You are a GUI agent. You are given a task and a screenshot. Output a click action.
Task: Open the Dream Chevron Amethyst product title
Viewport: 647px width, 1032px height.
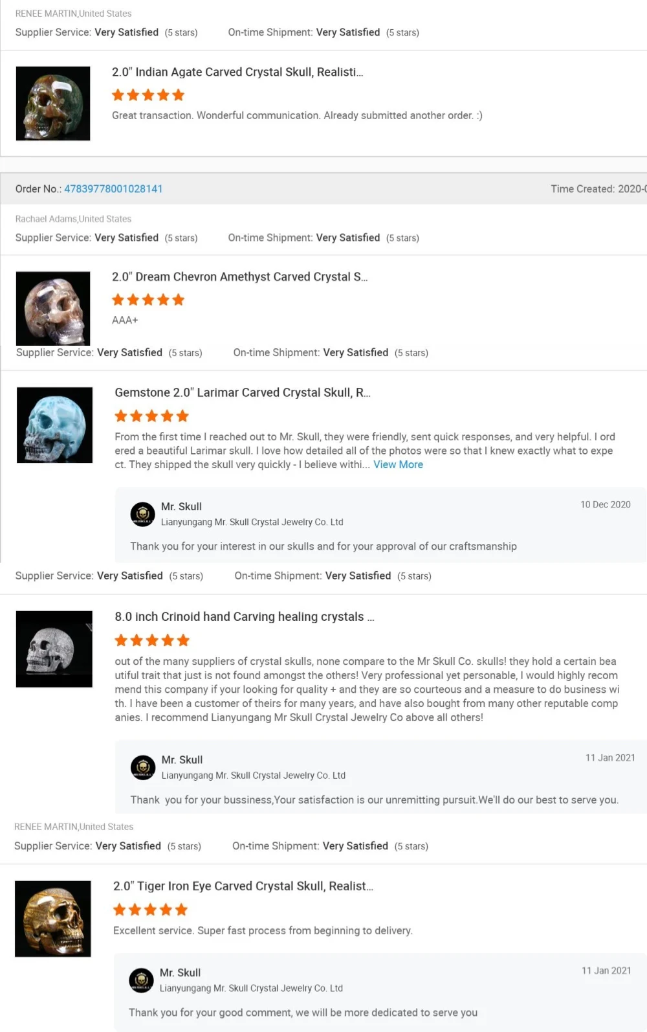[239, 277]
